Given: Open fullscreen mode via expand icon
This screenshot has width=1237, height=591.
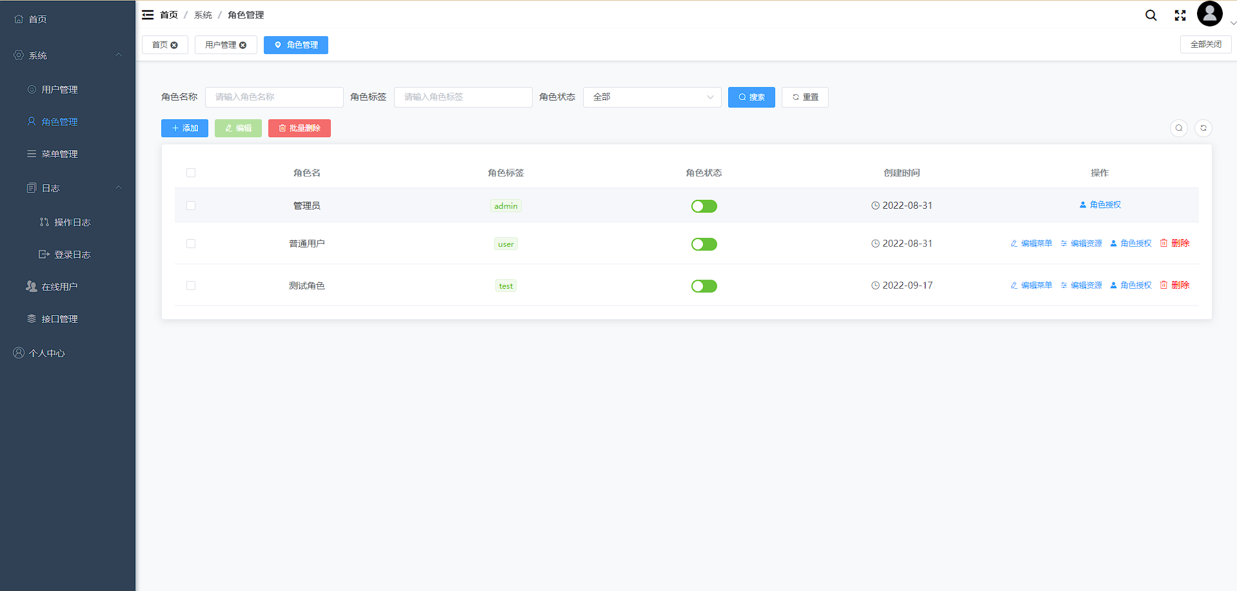Looking at the screenshot, I should (x=1180, y=14).
